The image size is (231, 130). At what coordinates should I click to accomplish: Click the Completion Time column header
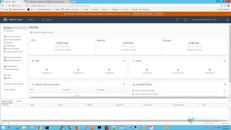pos(179,105)
